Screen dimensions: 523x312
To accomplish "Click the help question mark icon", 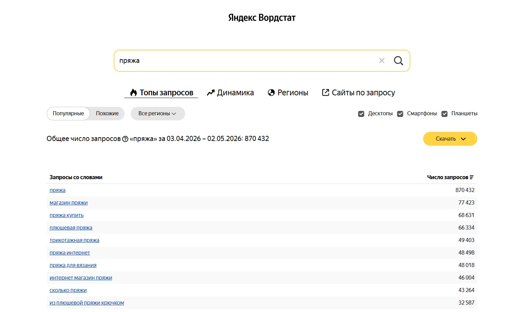I will pos(125,139).
